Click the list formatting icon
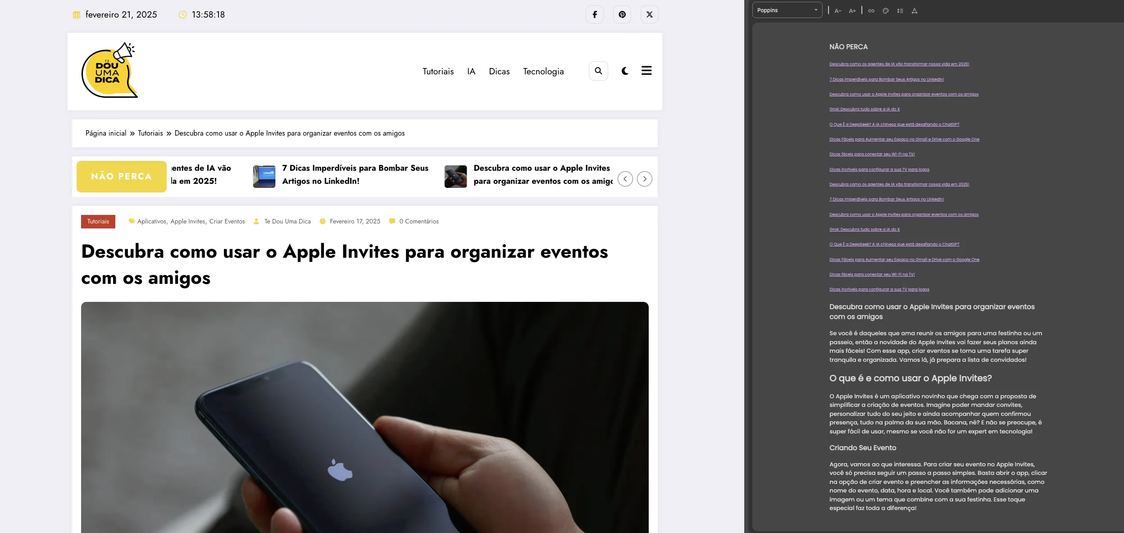1124x533 pixels. [901, 10]
